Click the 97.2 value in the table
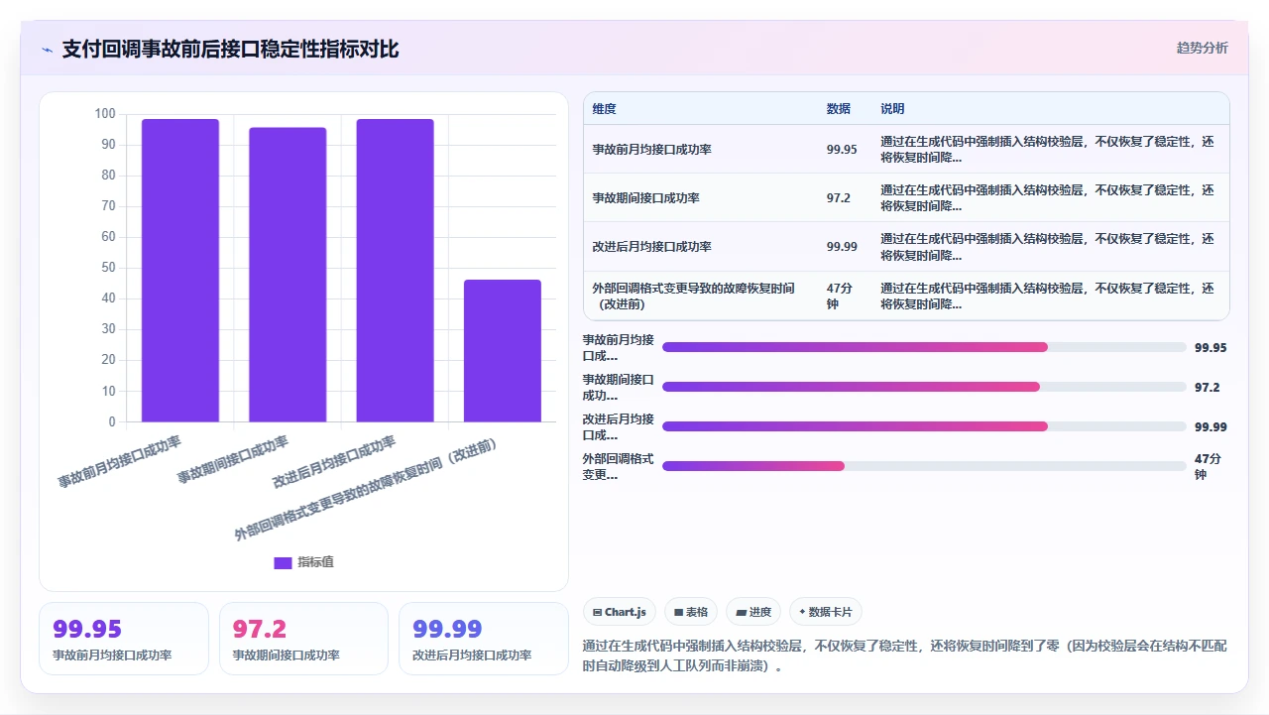The image size is (1269, 715). point(839,198)
